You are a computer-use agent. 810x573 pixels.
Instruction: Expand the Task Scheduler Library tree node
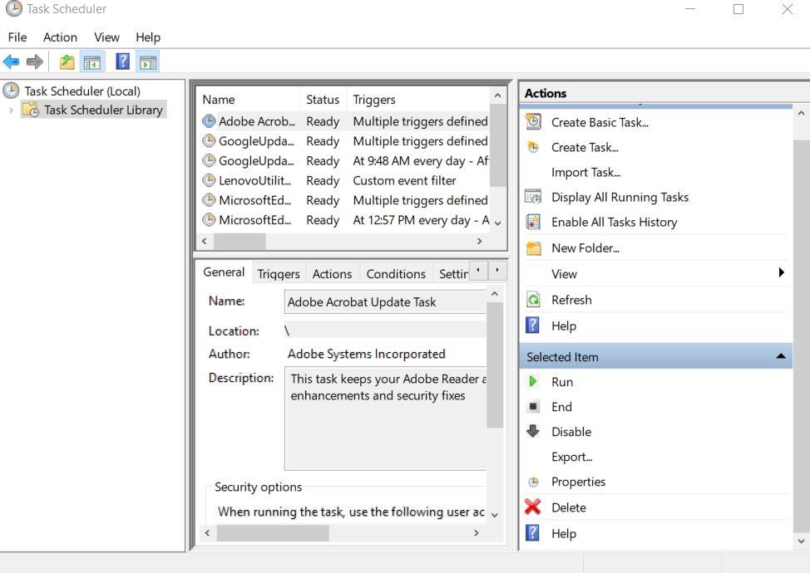pos(11,110)
